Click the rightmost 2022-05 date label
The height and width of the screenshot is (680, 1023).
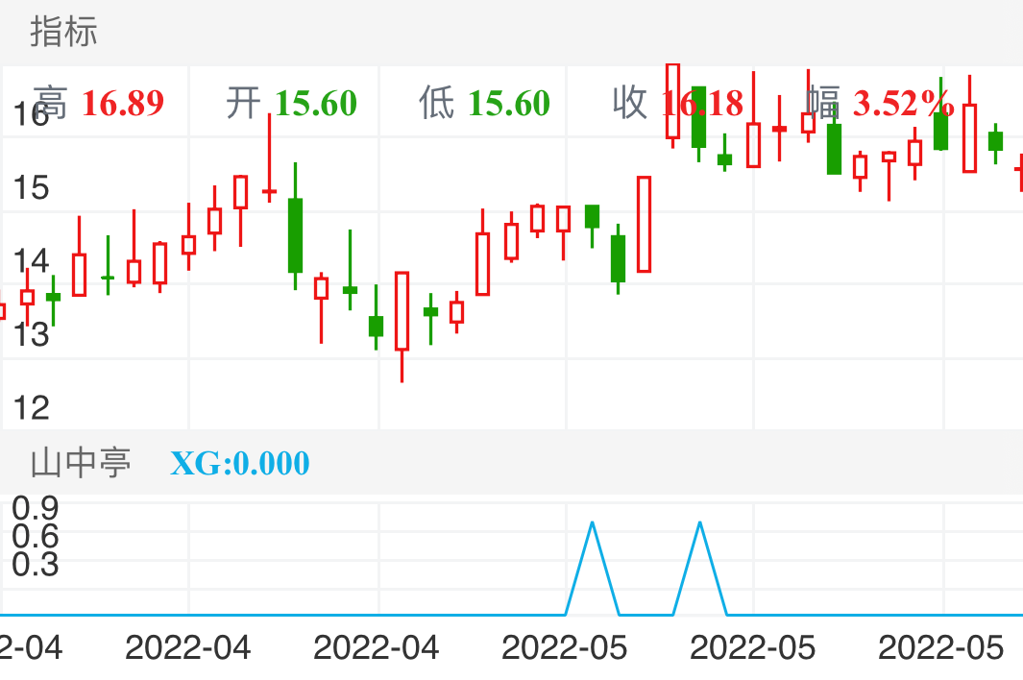(941, 647)
